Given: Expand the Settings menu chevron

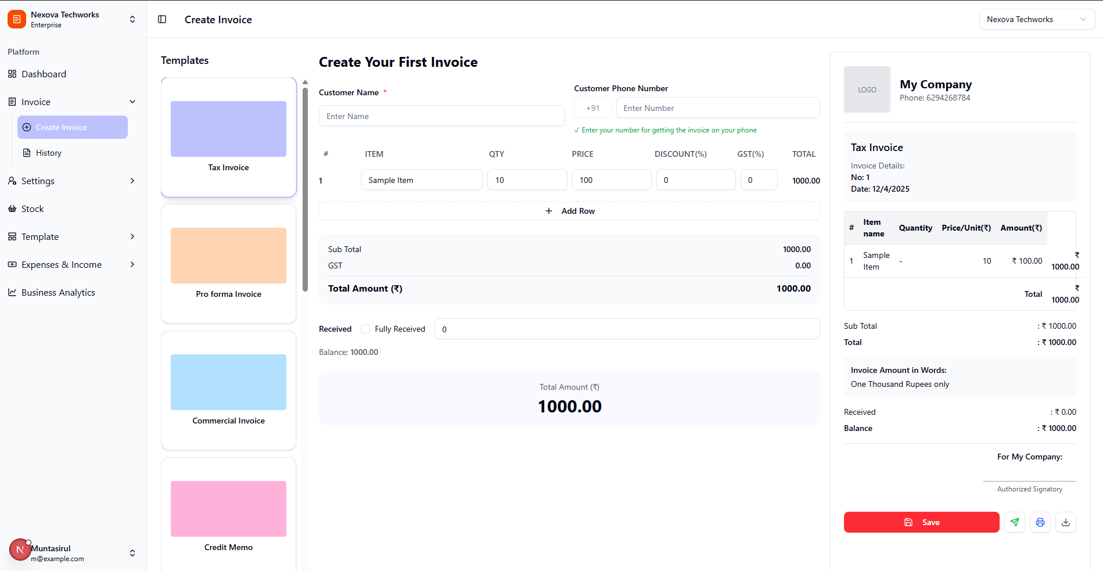Looking at the screenshot, I should pyautogui.click(x=132, y=181).
